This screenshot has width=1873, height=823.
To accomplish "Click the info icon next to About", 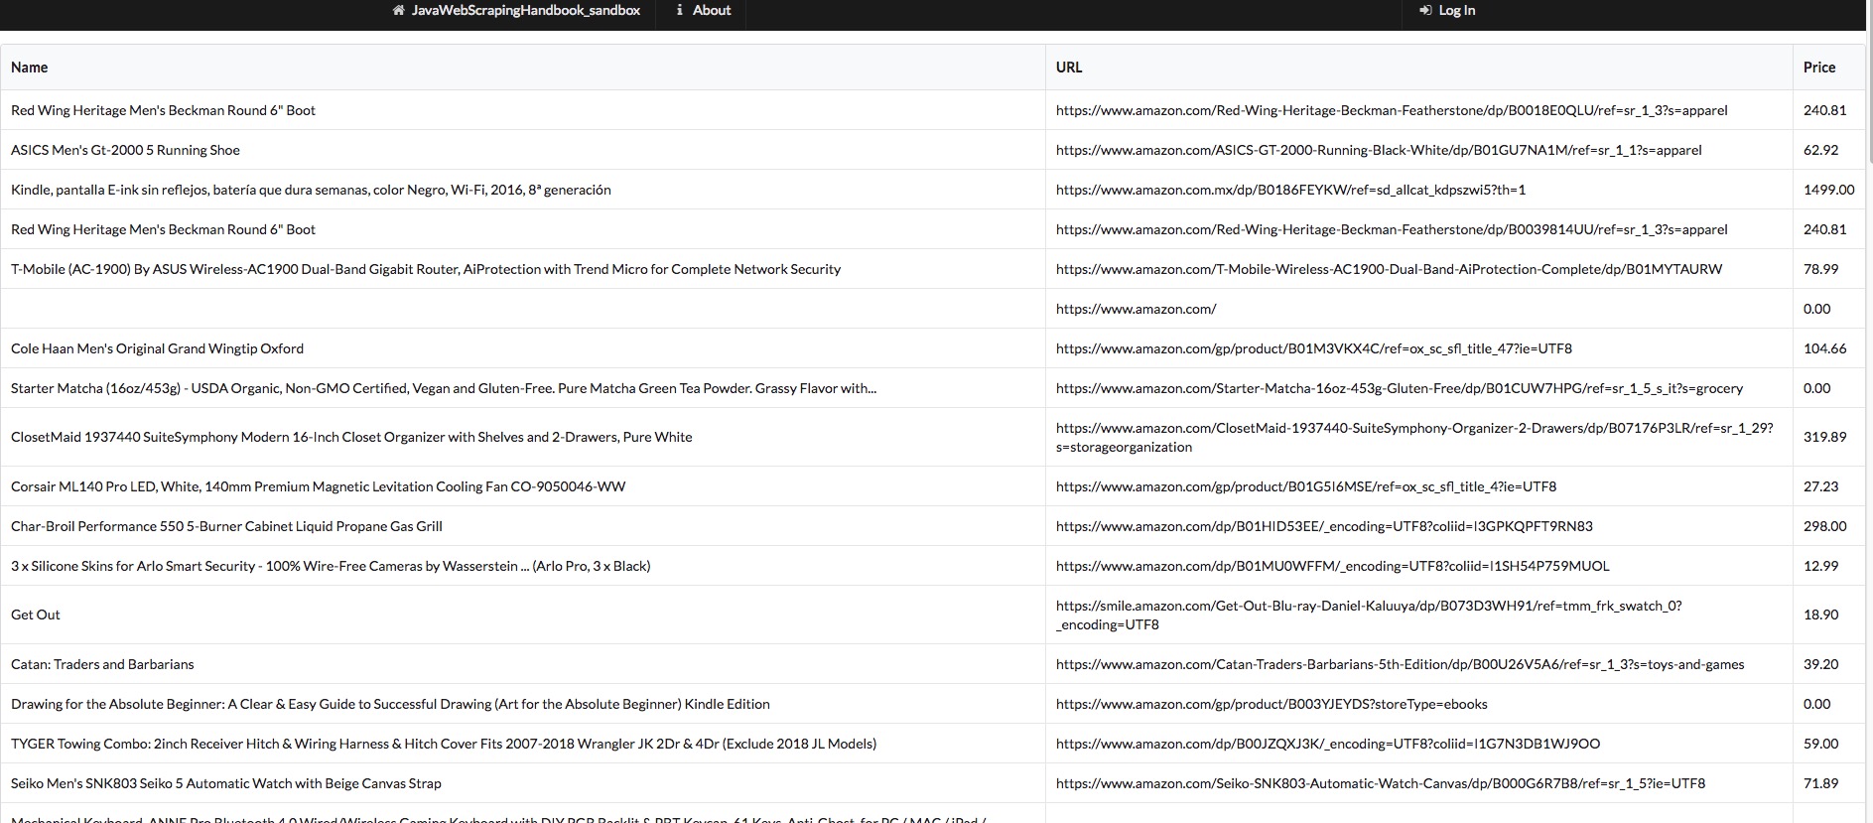I will pyautogui.click(x=680, y=11).
